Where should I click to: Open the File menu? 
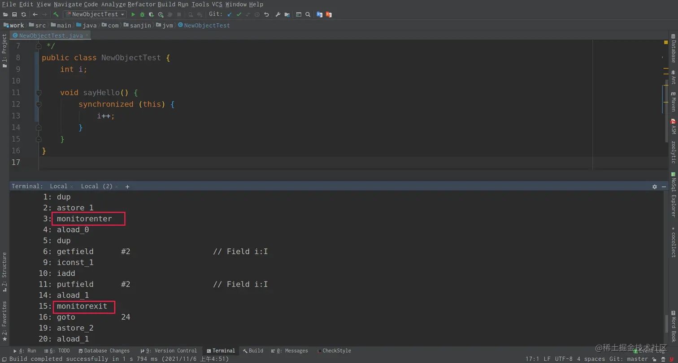[9, 4]
